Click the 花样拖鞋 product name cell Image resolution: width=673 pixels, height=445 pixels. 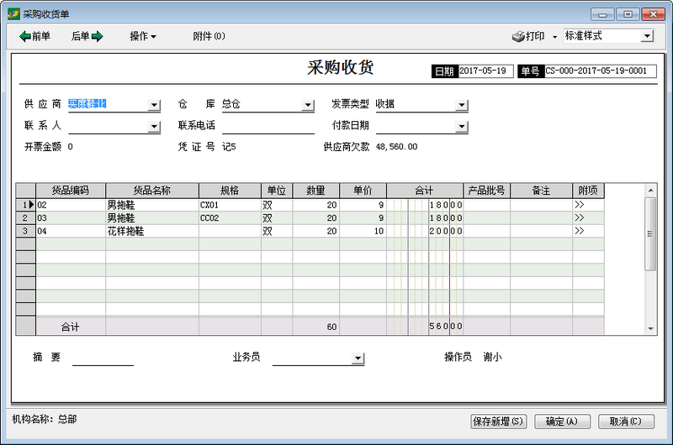tap(152, 231)
